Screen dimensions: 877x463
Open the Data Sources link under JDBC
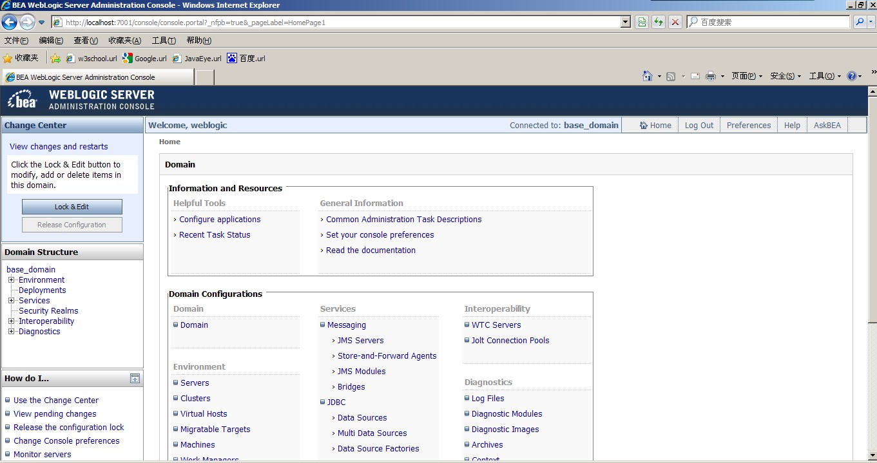pos(362,418)
